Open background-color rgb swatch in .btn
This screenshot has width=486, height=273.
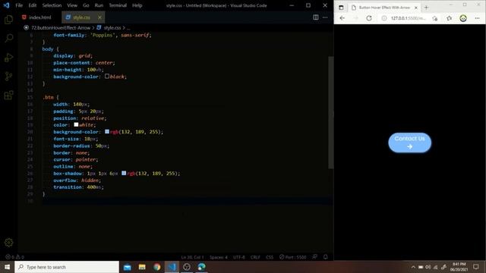107,131
